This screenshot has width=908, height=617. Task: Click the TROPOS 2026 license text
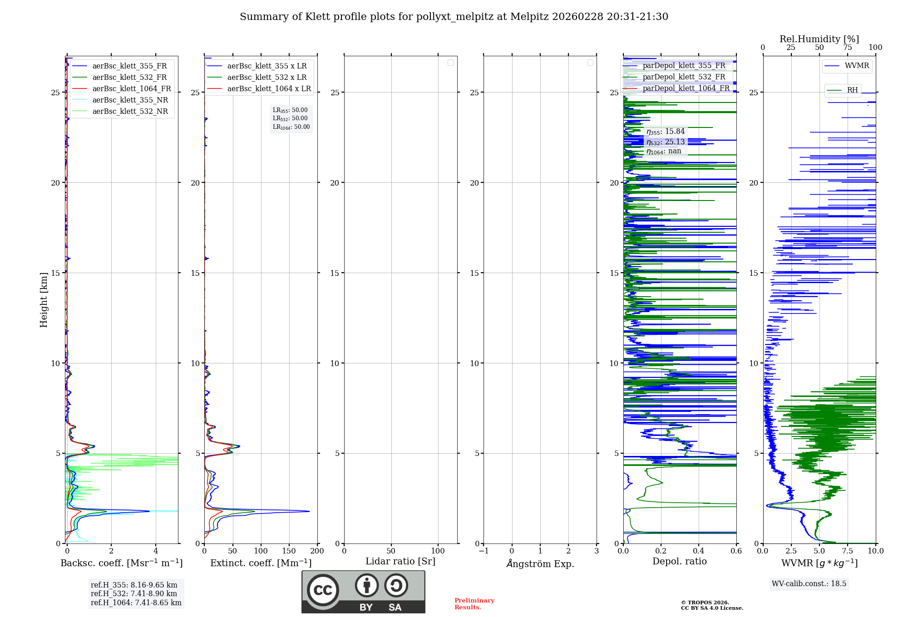tap(711, 605)
